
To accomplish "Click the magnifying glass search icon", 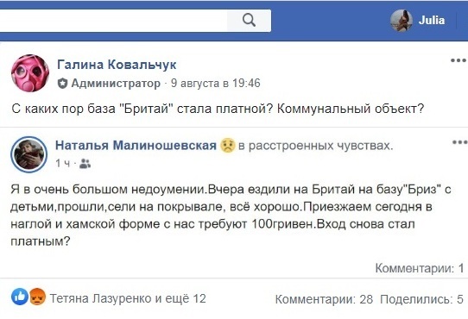I will tap(249, 21).
